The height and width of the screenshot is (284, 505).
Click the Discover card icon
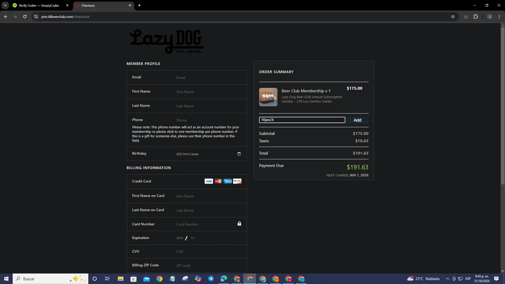point(237,181)
